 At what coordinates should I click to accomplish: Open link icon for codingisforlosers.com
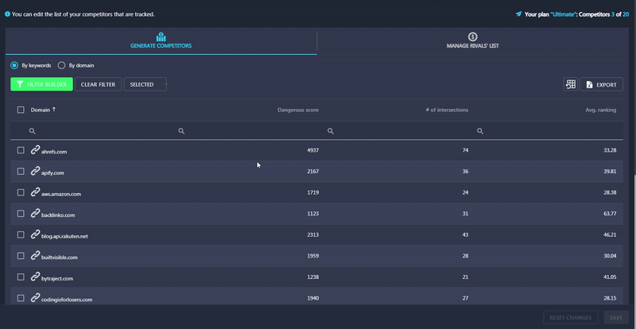pyautogui.click(x=35, y=297)
